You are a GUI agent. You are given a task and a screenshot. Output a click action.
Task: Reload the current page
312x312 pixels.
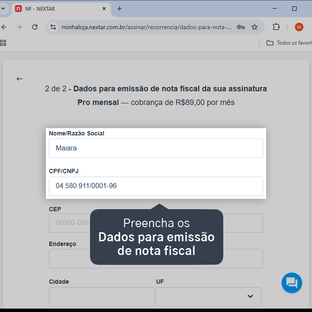(x=35, y=27)
